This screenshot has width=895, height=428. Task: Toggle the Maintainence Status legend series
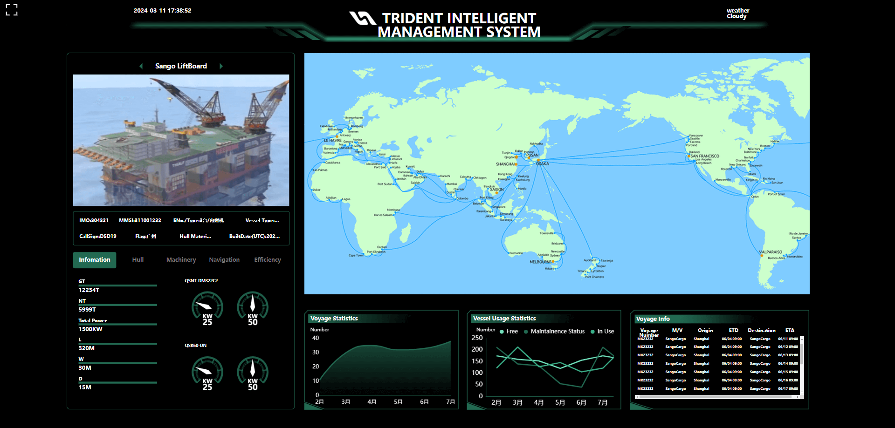click(554, 332)
